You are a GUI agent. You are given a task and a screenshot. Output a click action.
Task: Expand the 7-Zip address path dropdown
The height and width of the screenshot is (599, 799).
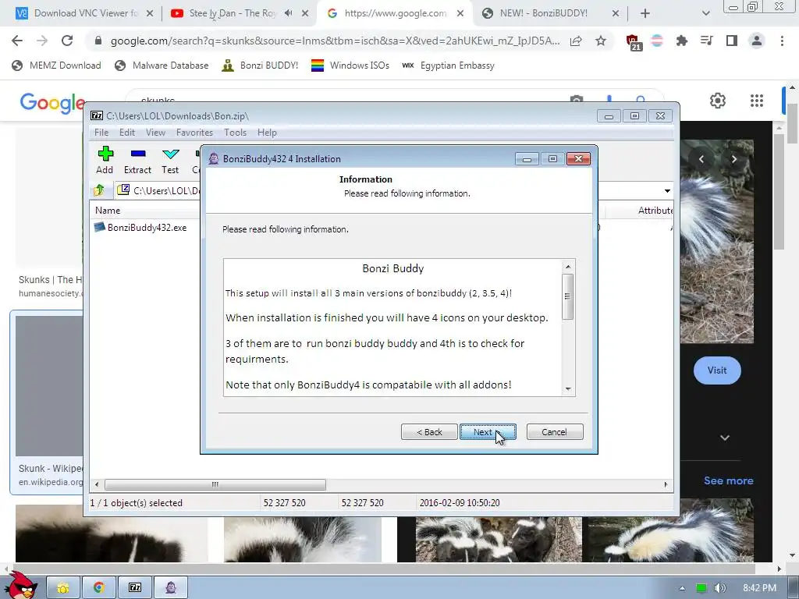click(667, 191)
